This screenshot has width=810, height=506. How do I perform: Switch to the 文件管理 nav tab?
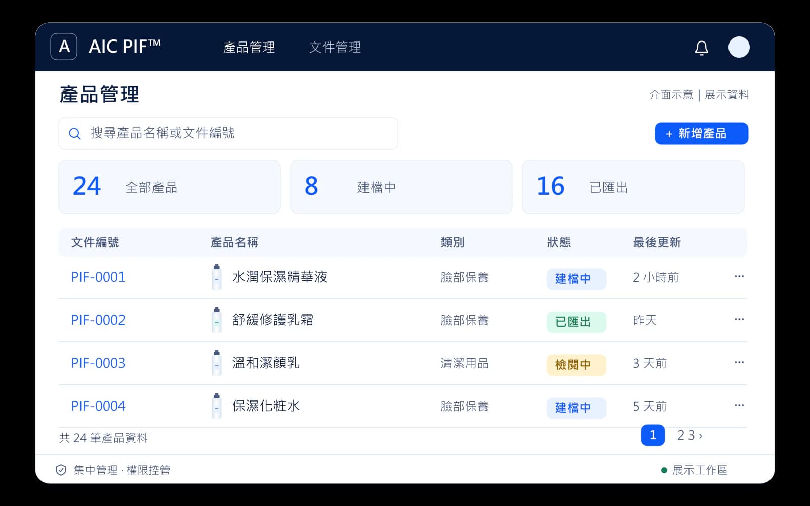point(335,47)
